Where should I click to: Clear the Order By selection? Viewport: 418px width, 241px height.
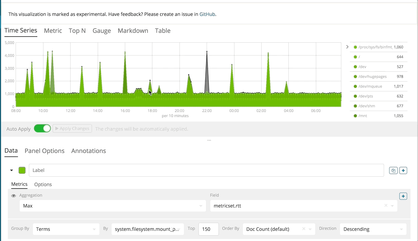click(304, 229)
